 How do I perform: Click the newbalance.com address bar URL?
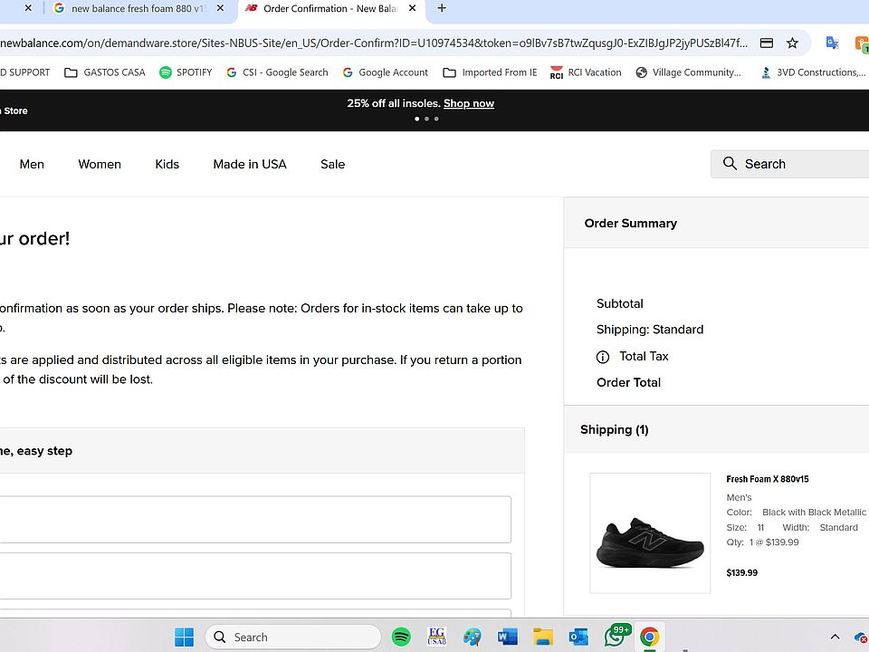click(374, 43)
